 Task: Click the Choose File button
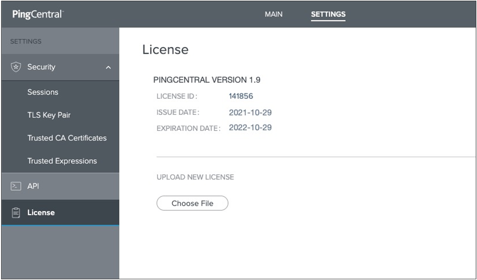coord(192,203)
